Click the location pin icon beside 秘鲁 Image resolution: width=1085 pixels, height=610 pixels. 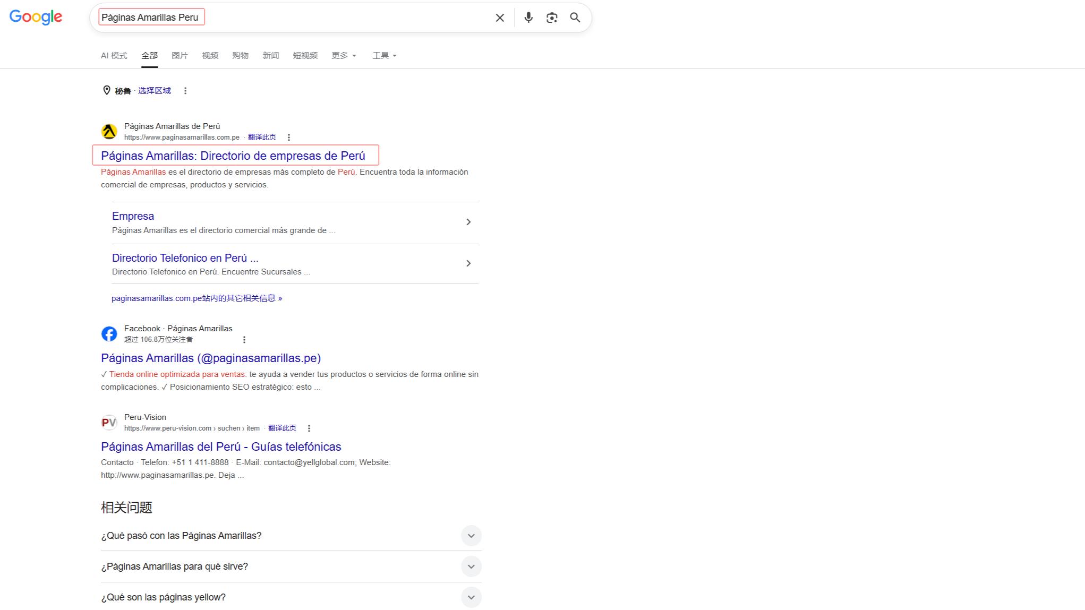(x=107, y=90)
